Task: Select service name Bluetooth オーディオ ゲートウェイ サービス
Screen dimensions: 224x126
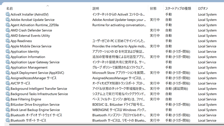Action: coord(36,115)
